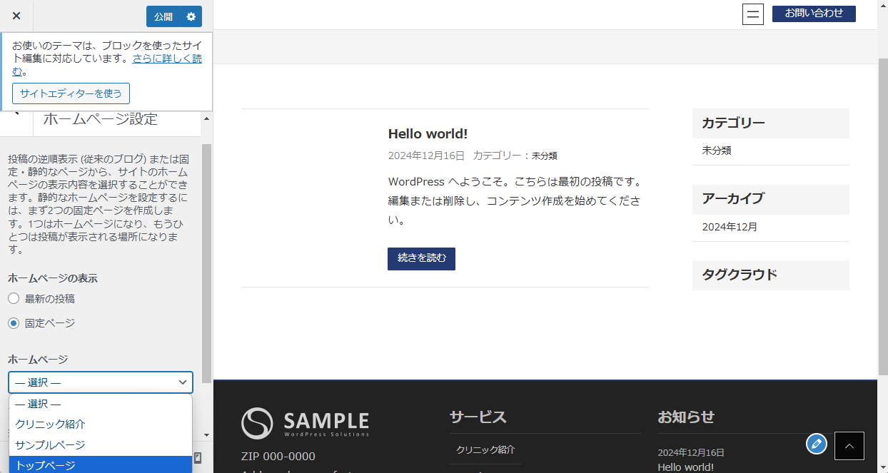The width and height of the screenshot is (888, 473).
Task: Click the SAMPLE footer logo
Action: (x=306, y=423)
